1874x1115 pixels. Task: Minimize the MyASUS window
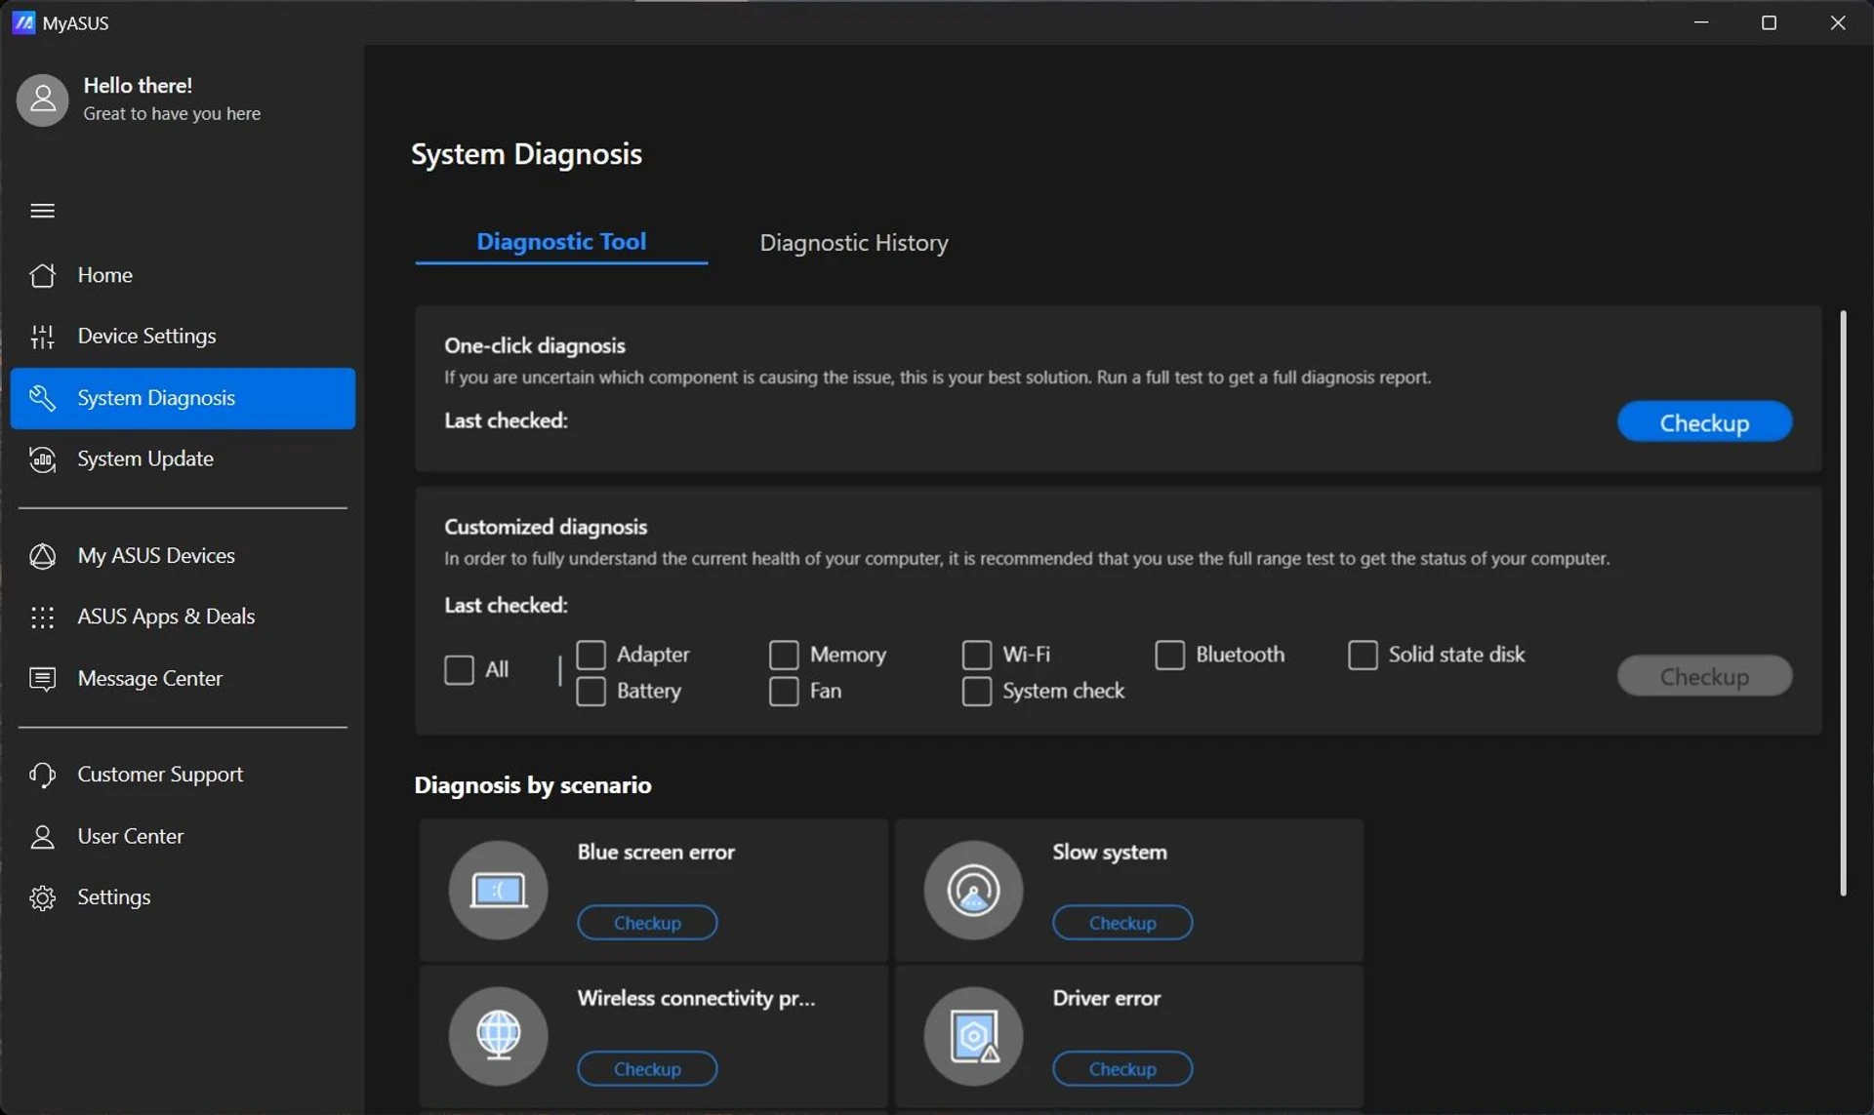pyautogui.click(x=1701, y=22)
